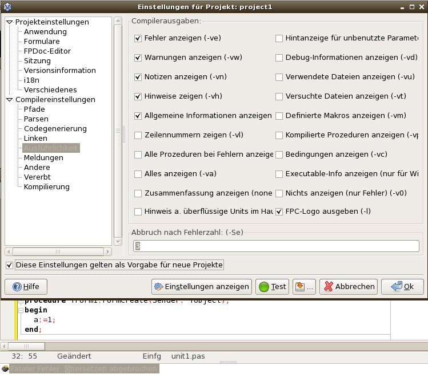Viewport: 428px width, 378px height.
Task: Select Codegenerierung in the settings tree
Action: click(x=55, y=129)
